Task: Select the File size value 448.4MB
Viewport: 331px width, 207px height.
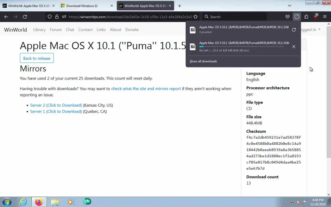Action: click(x=254, y=123)
